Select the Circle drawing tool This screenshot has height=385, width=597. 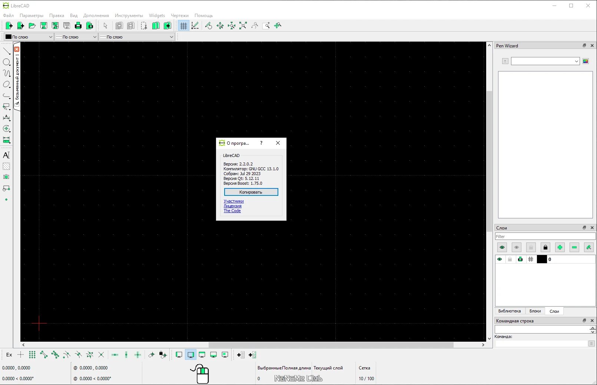pos(6,62)
